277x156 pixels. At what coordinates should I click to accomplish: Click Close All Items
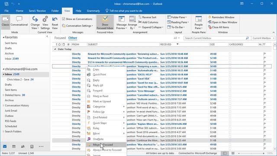tap(219, 27)
